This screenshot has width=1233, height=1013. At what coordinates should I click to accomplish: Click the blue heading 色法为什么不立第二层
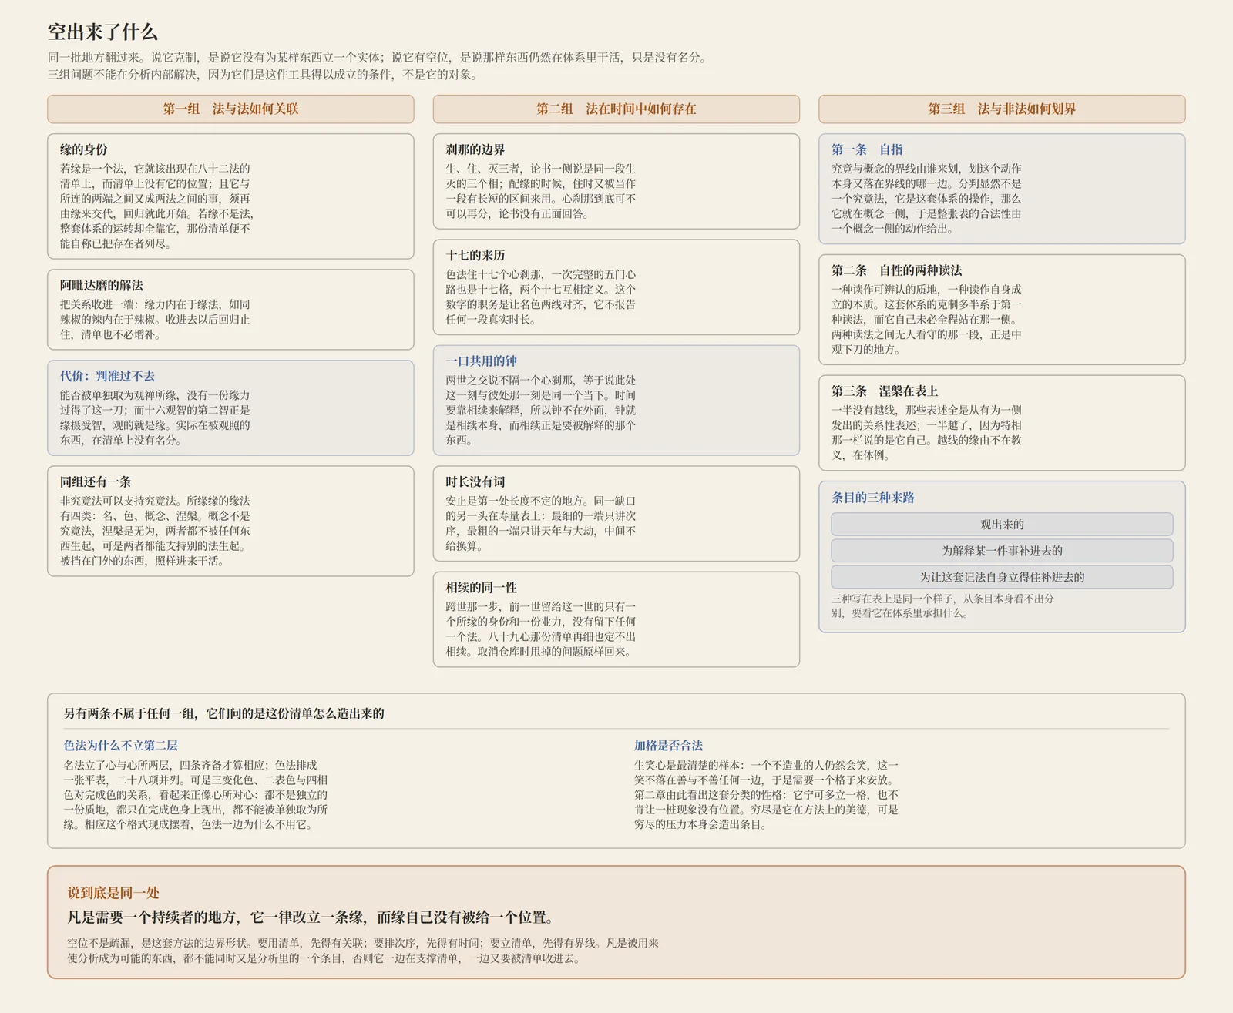pos(120,746)
